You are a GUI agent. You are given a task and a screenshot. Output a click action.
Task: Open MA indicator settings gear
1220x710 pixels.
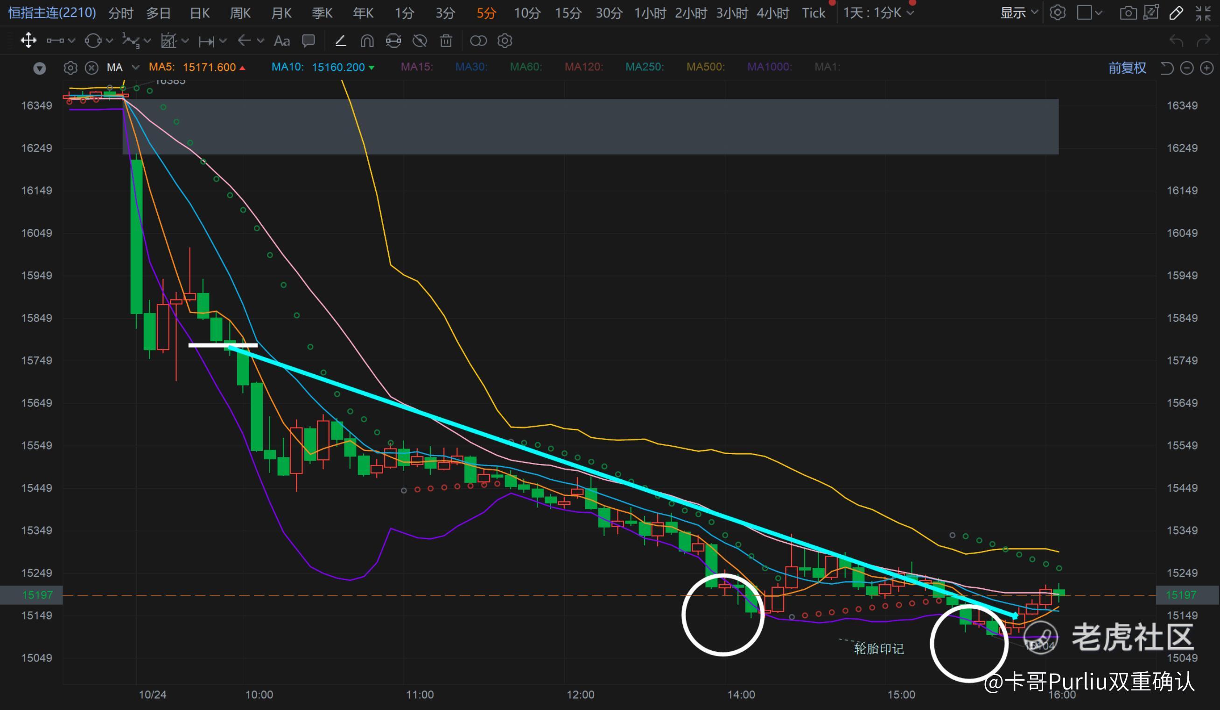pyautogui.click(x=70, y=68)
